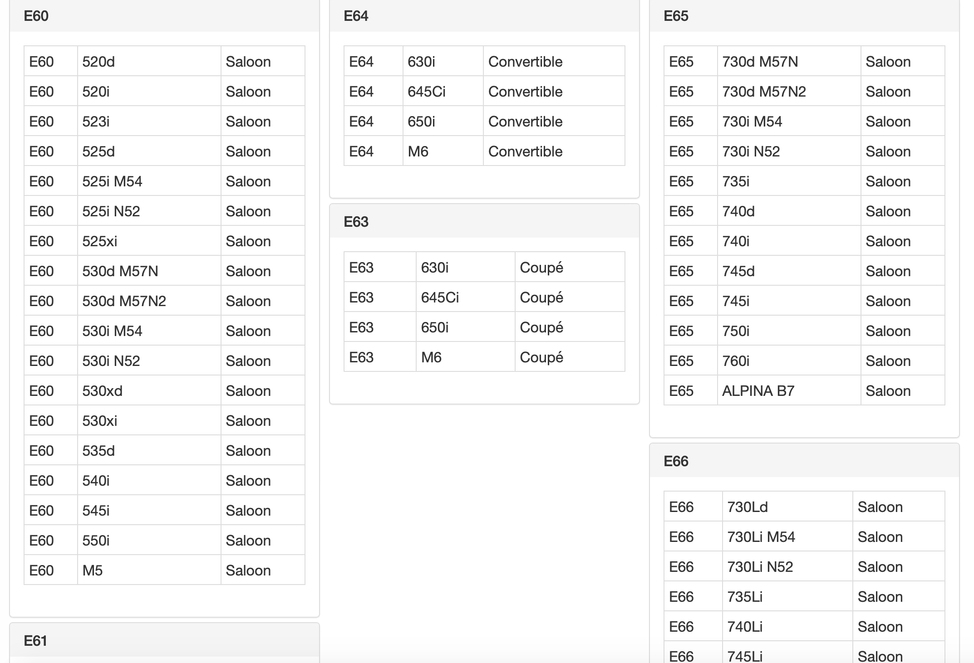This screenshot has height=663, width=974.
Task: Open the E61 panel heading
Action: (164, 640)
